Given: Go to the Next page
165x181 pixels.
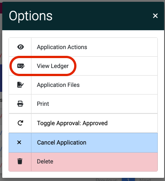Looking at the screenshot, I should point(145,180).
